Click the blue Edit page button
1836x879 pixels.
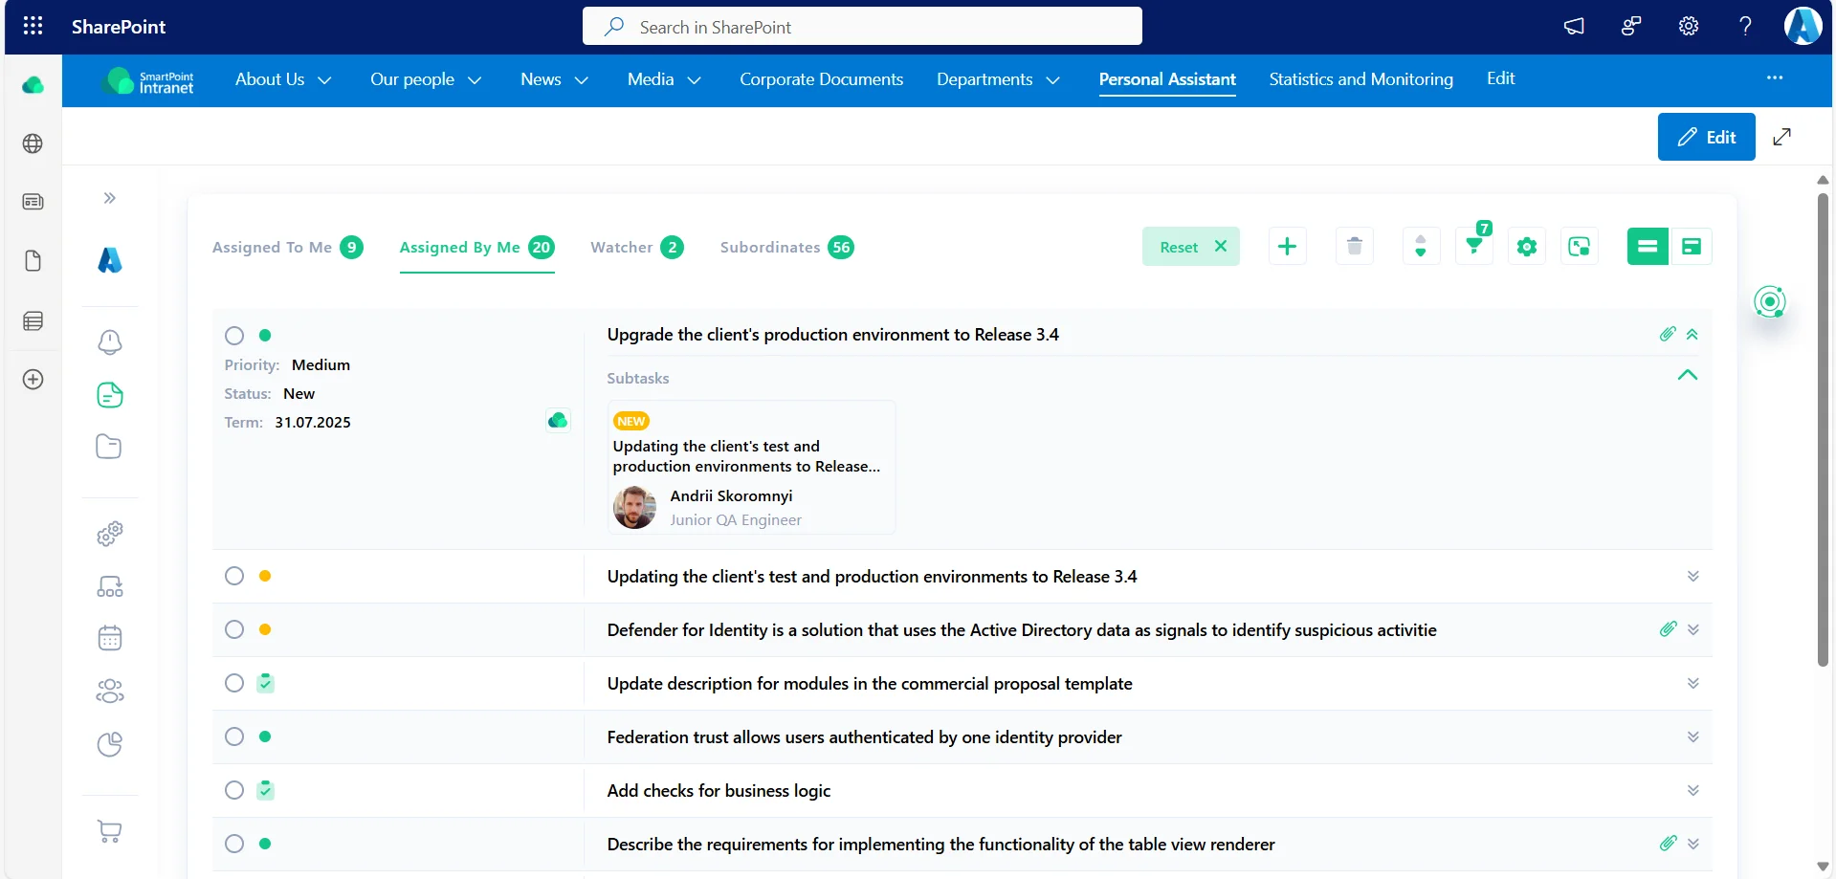point(1706,137)
